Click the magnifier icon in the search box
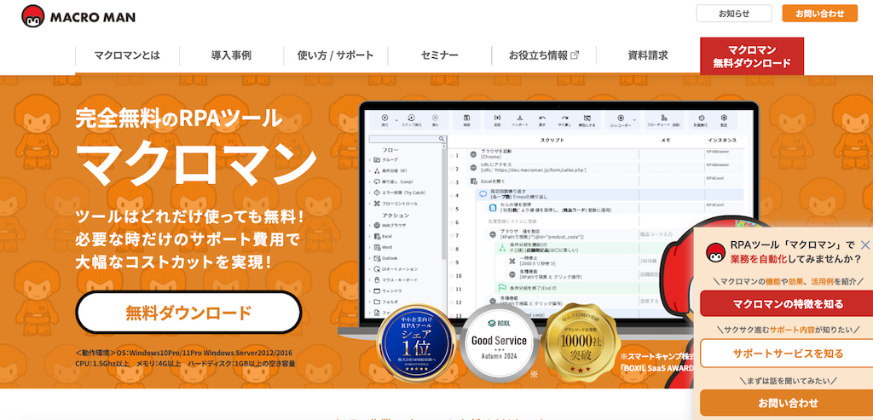This screenshot has height=420, width=873. coord(442,139)
